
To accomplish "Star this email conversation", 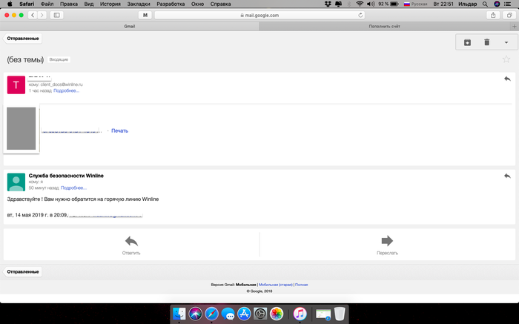I will coord(506,59).
